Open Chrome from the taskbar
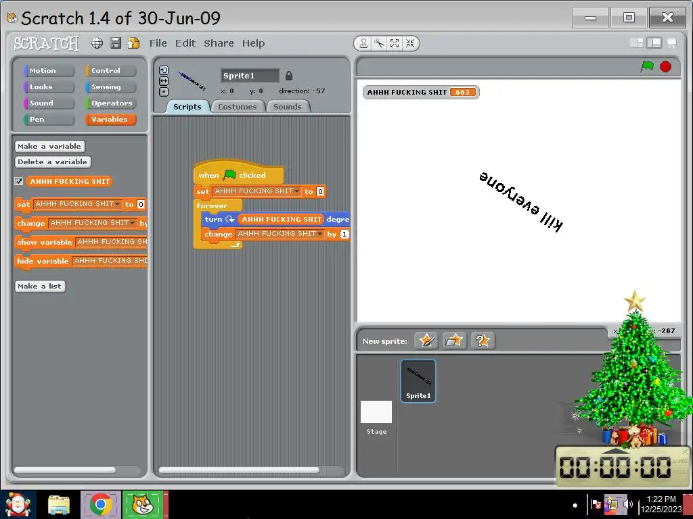Viewport: 693px width, 519px height. (x=101, y=504)
